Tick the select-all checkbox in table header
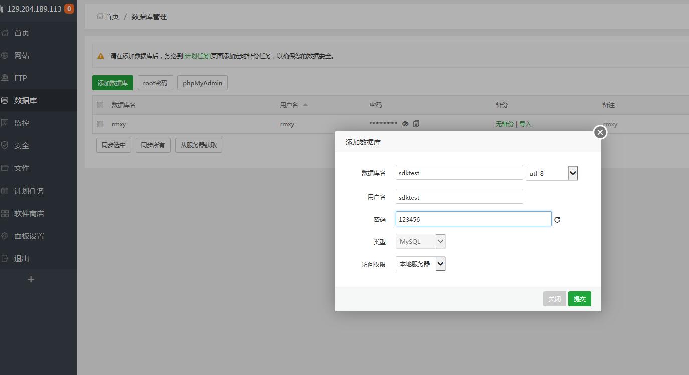Viewport: 689px width, 375px height. click(100, 105)
